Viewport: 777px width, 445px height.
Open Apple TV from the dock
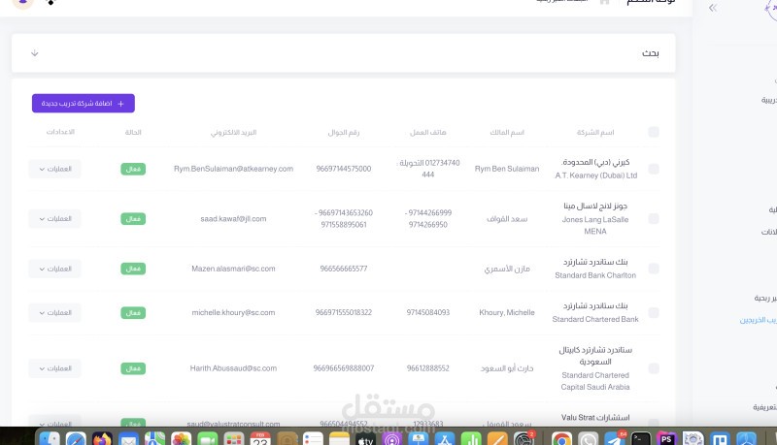[x=366, y=439]
